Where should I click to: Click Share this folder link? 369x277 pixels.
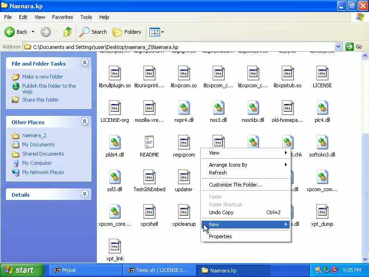tap(40, 100)
